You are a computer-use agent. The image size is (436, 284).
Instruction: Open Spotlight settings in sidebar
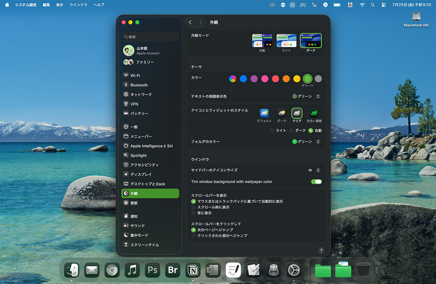[x=138, y=155]
